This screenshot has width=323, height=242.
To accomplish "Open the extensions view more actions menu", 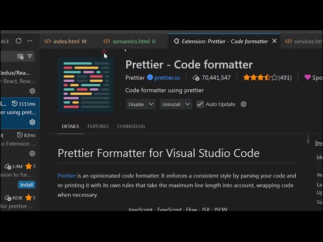I will click(30, 41).
